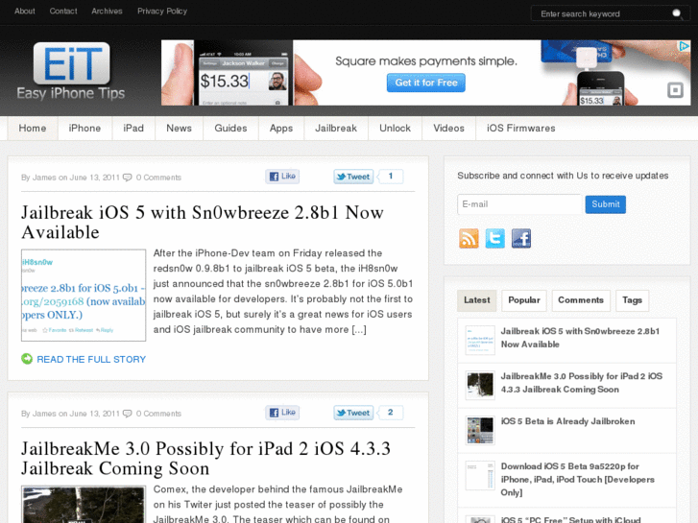Switch to the Latest tab
698x523 pixels.
477,300
